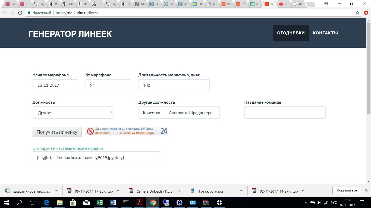Image resolution: width=371 pixels, height=208 pixels.
Task: Go back to the previous page
Action: tap(5, 13)
